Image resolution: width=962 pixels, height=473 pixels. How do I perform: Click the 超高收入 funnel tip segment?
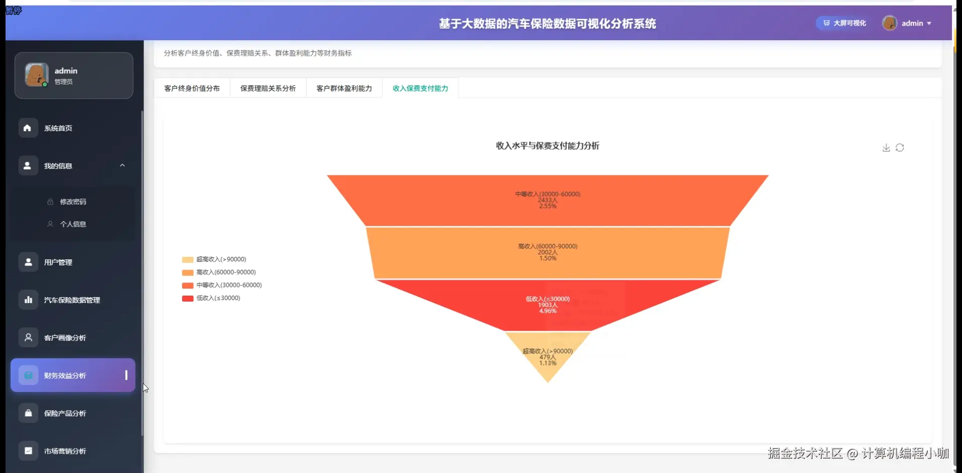tap(548, 357)
